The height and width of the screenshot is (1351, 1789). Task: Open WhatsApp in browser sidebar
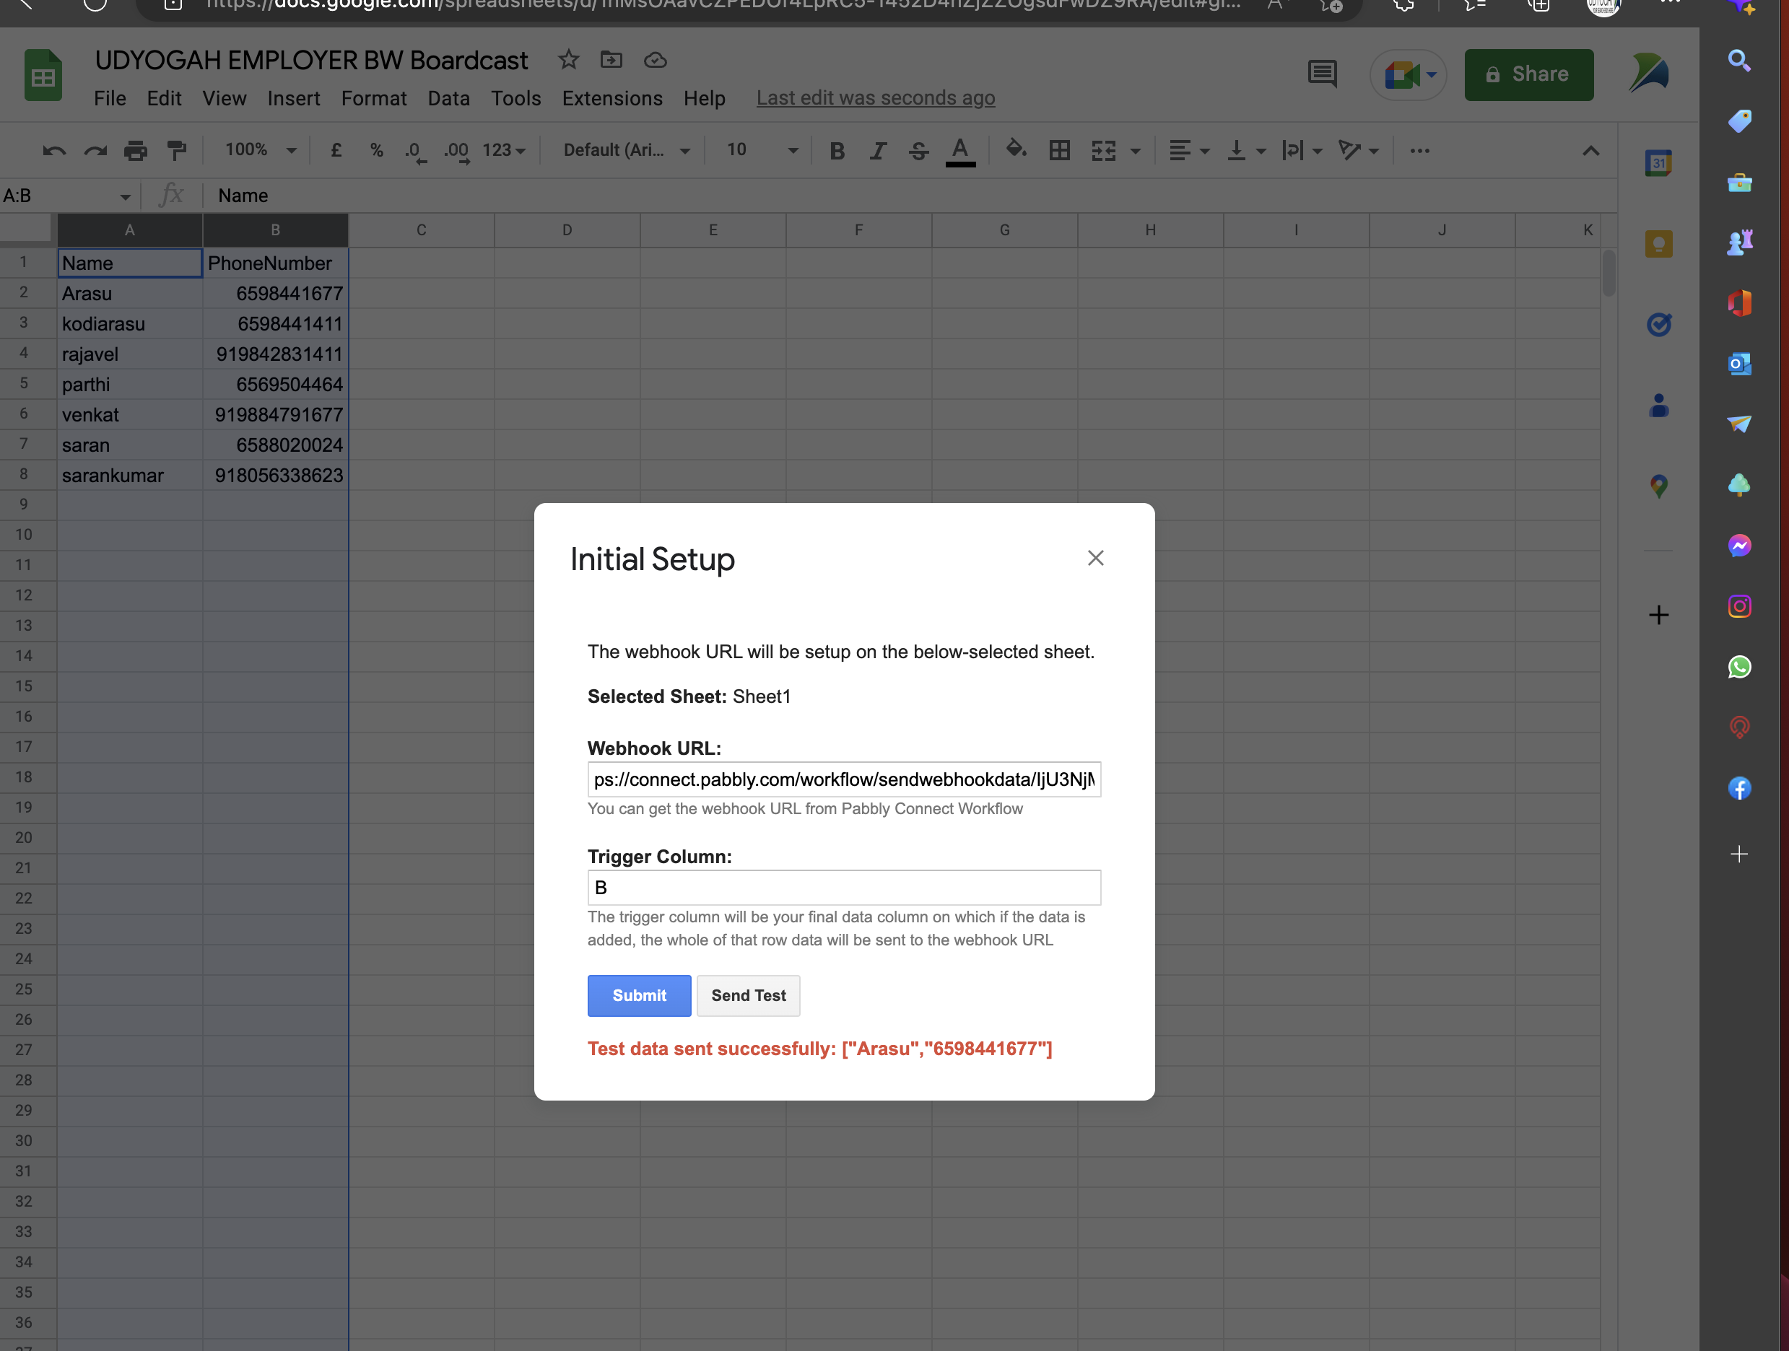[x=1740, y=667]
